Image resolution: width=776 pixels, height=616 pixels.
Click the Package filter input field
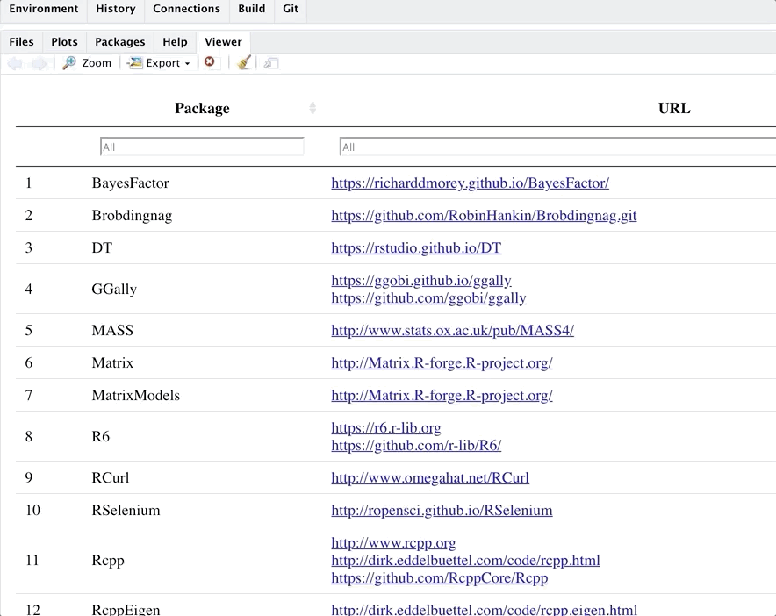pos(202,147)
